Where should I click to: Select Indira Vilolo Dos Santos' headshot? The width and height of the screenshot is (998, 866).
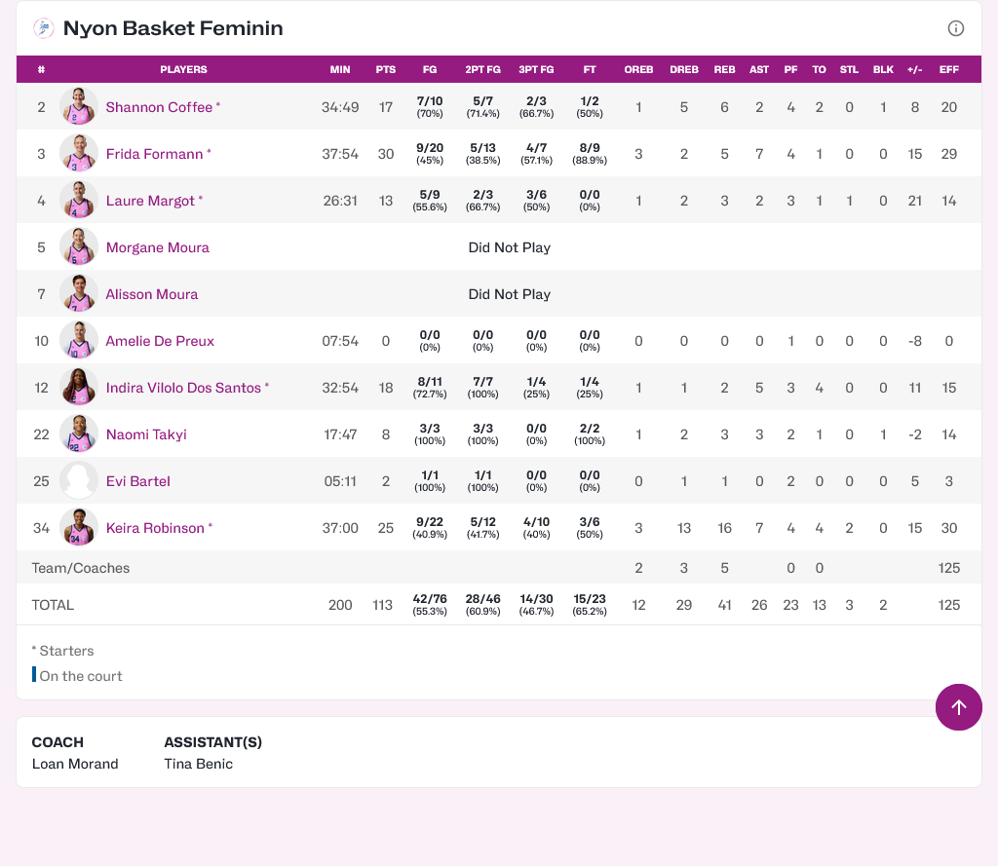79,388
